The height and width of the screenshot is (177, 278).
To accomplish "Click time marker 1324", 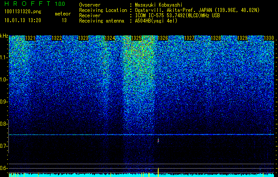I will click(110, 38).
